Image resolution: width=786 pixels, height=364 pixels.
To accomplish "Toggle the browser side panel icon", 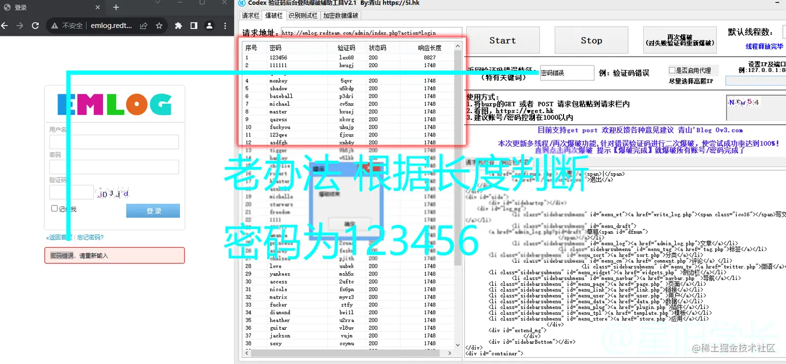I will click(193, 25).
